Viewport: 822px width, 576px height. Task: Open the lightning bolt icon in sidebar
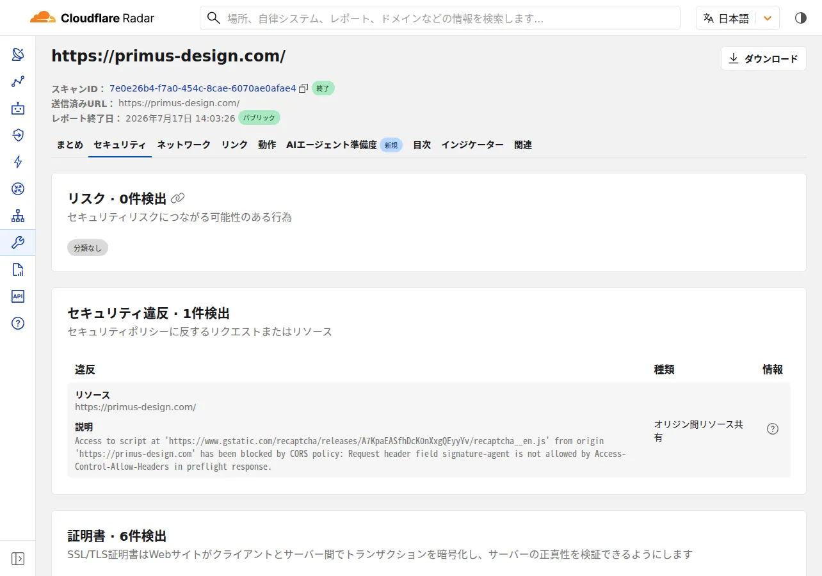click(18, 162)
